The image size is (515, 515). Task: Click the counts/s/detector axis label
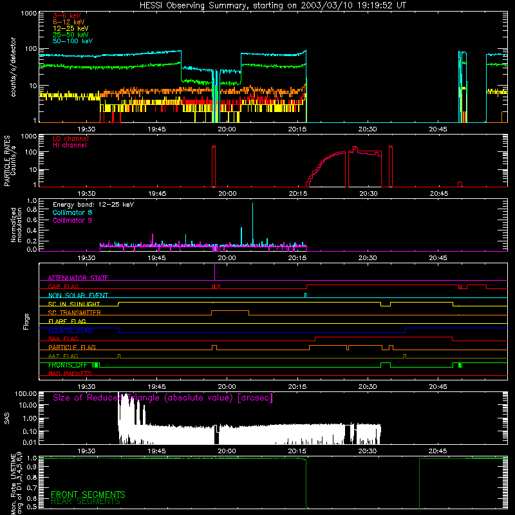[13, 67]
